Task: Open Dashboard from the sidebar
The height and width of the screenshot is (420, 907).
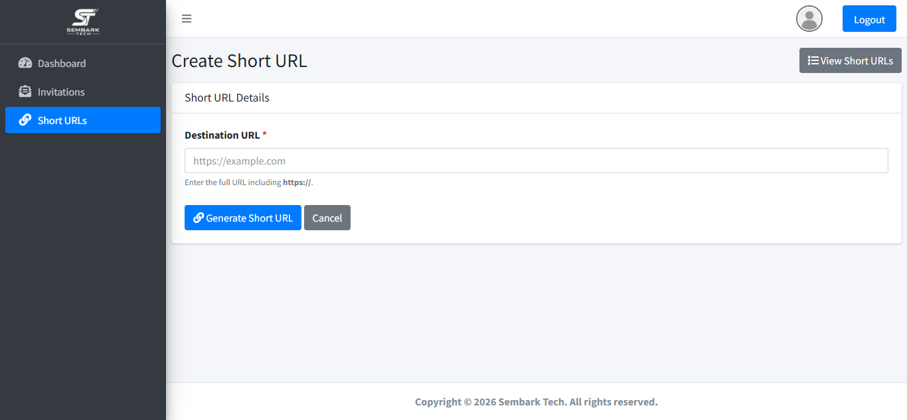Action: pyautogui.click(x=83, y=63)
